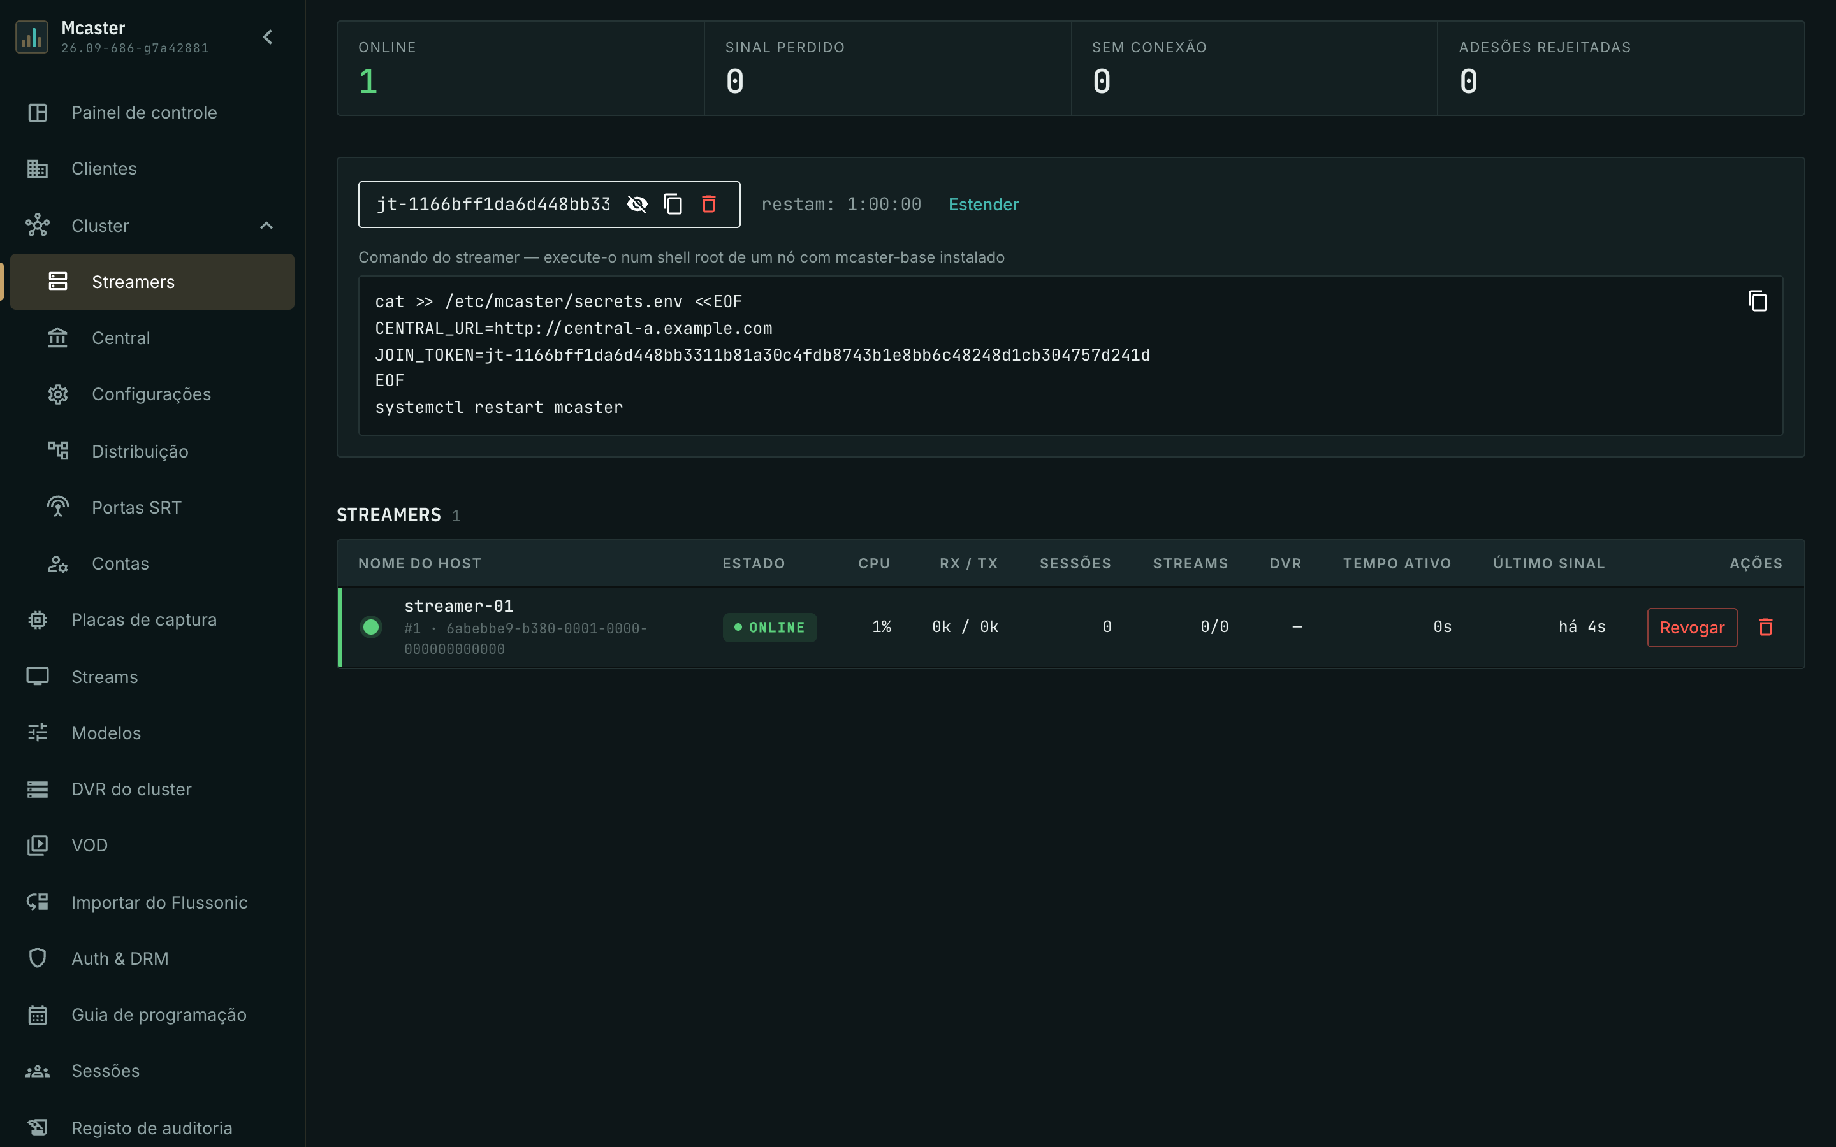Click the Modelos sliders icon
Viewport: 1836px width, 1147px height.
click(37, 733)
